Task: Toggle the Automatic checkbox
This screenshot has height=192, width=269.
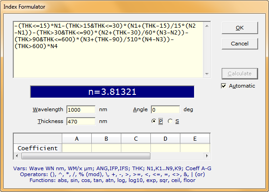Action: click(224, 86)
